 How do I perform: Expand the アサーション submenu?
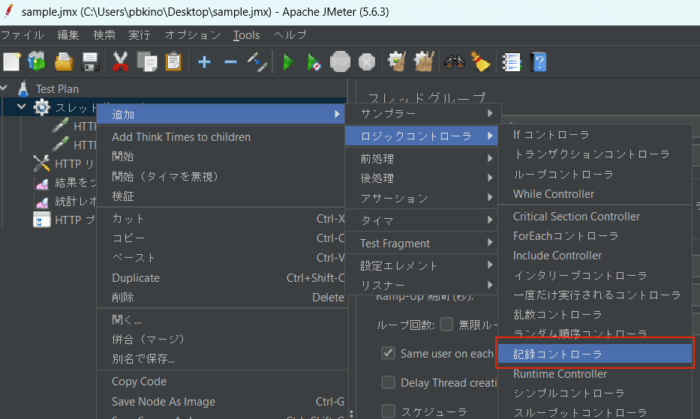pyautogui.click(x=421, y=198)
